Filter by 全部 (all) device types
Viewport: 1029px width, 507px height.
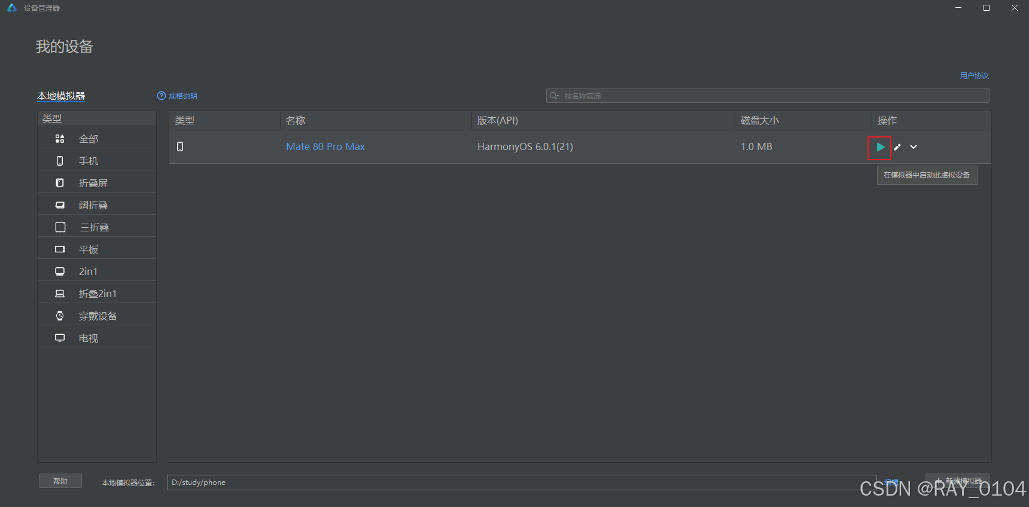coord(97,139)
